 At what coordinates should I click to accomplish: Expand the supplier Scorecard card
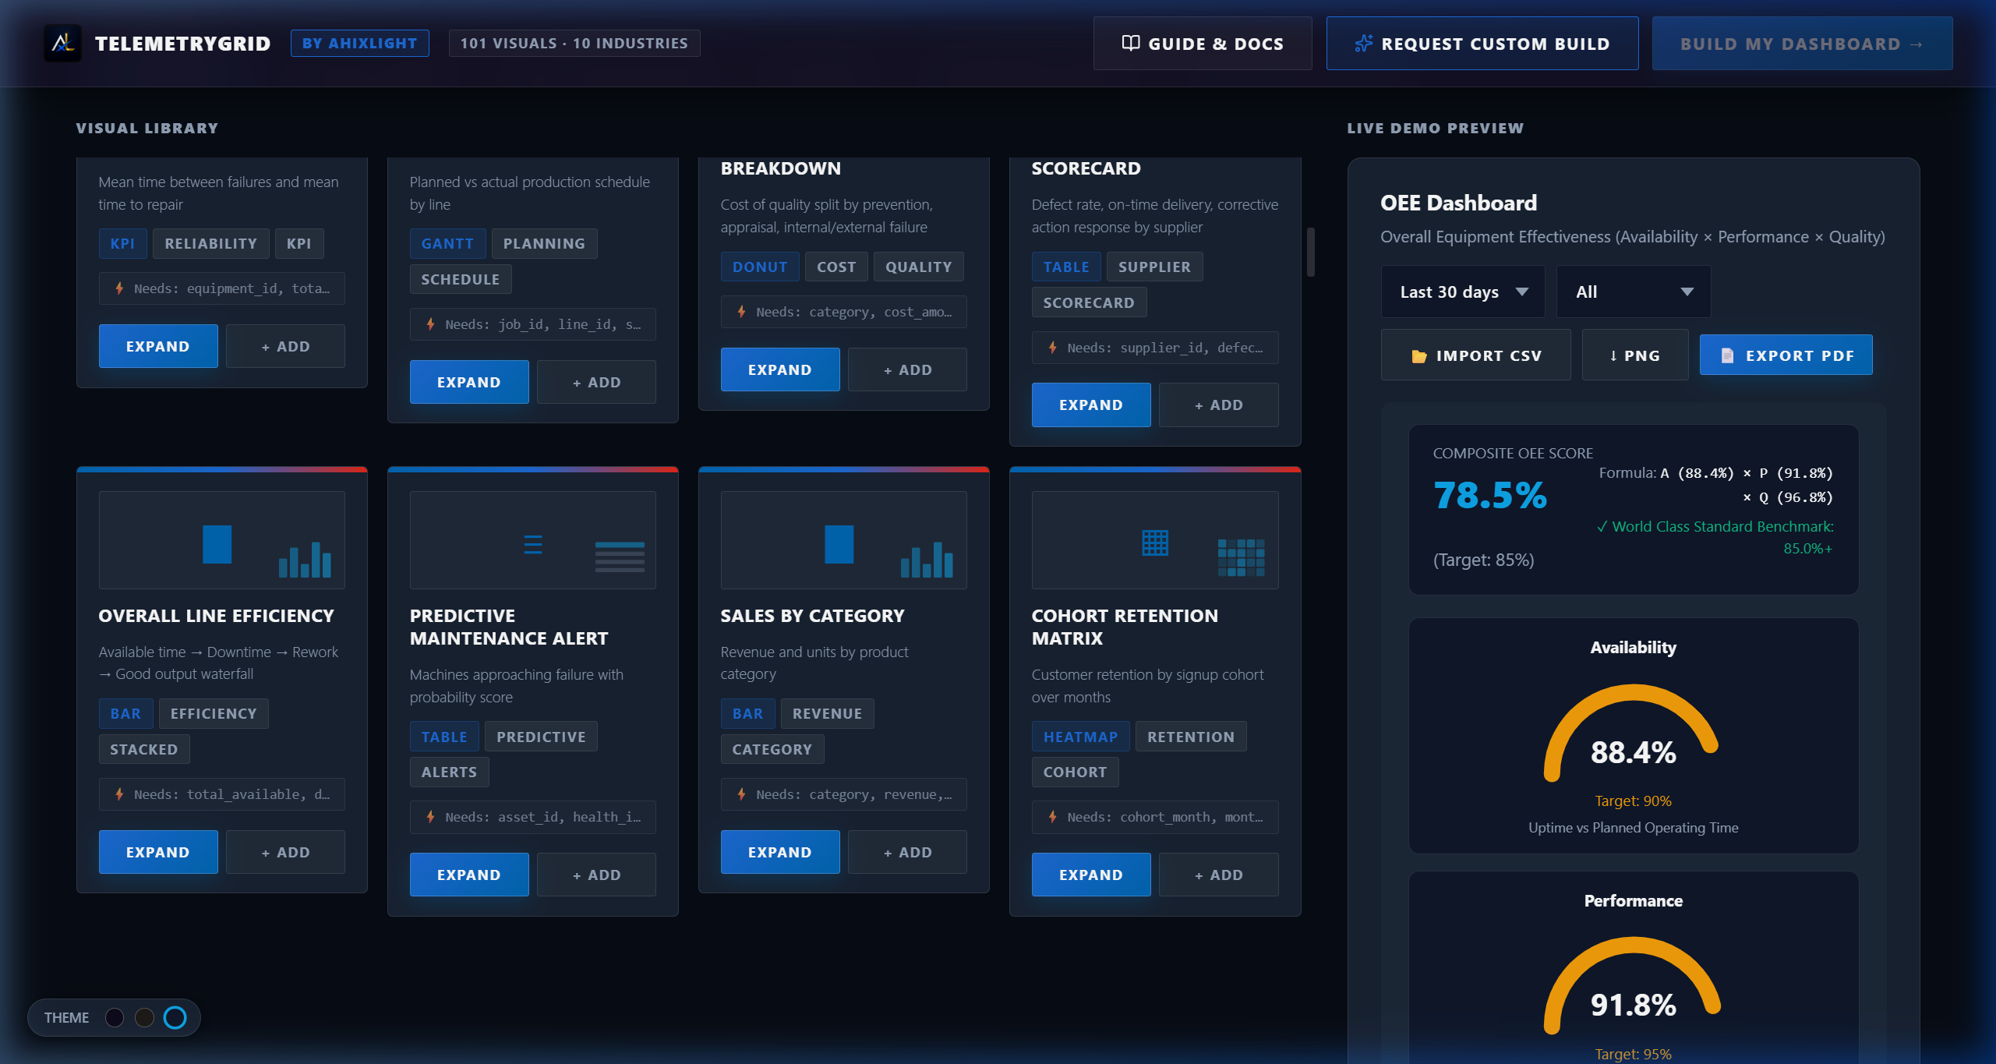[1091, 405]
